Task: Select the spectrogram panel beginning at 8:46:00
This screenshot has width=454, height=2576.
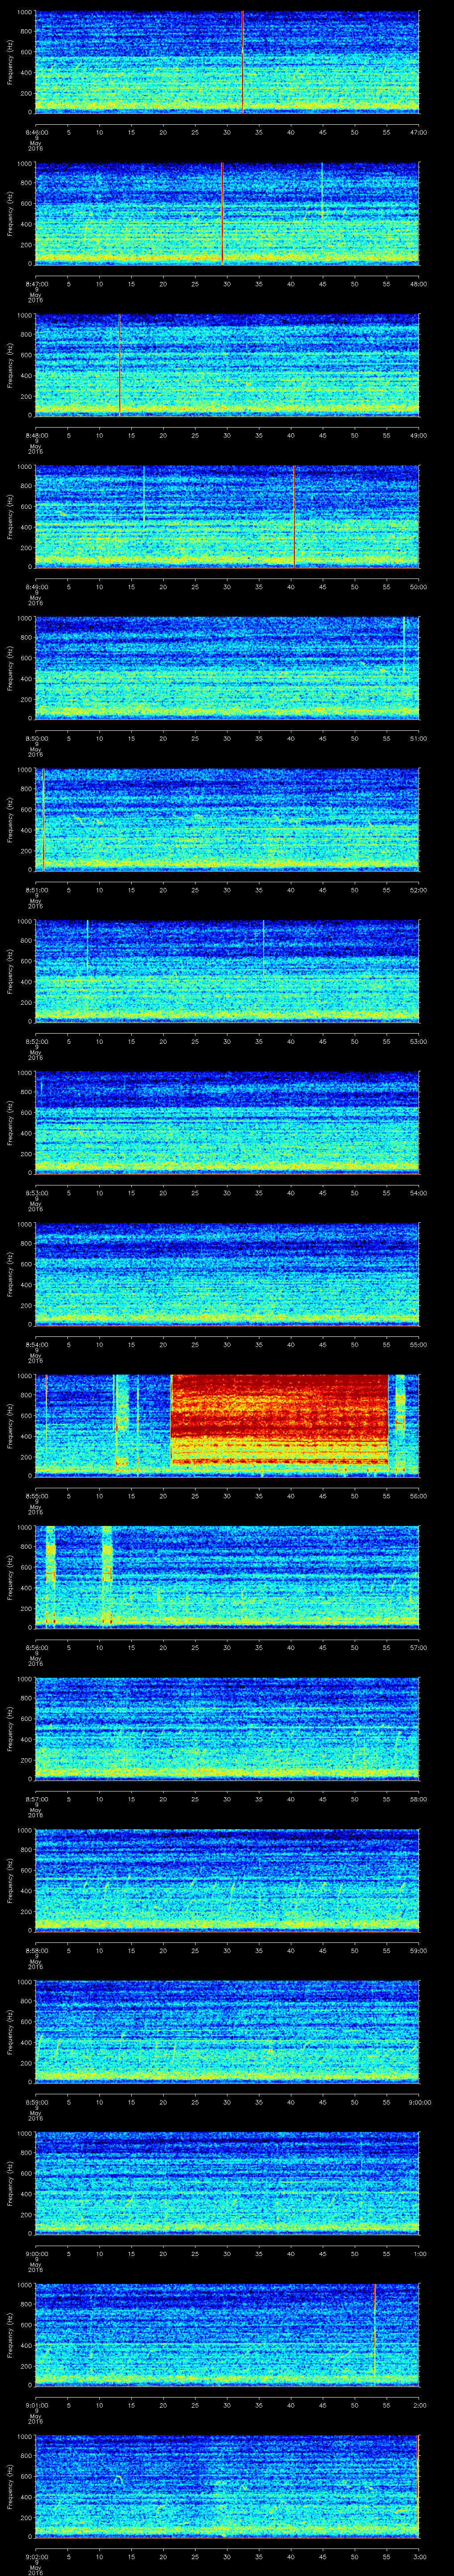Action: coord(227,62)
